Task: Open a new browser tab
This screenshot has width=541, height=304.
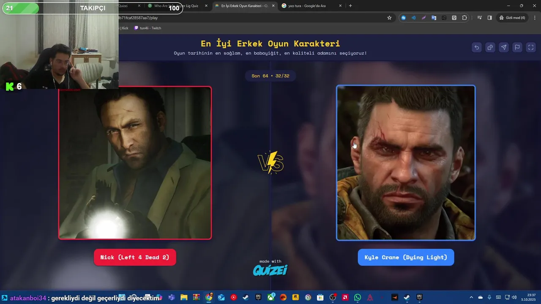Action: point(350,6)
